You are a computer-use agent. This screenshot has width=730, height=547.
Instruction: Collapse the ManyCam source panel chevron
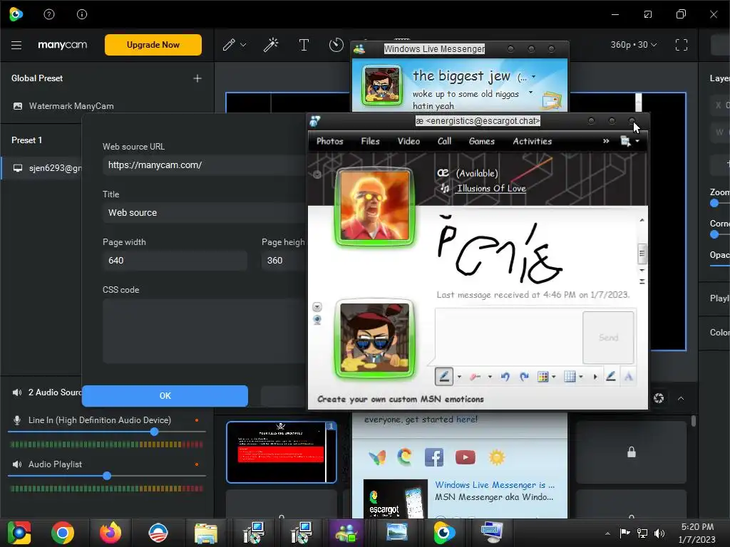click(681, 398)
